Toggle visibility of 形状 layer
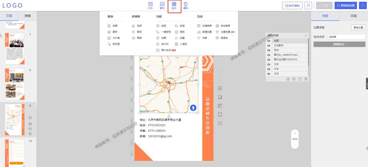 [x=269, y=50]
